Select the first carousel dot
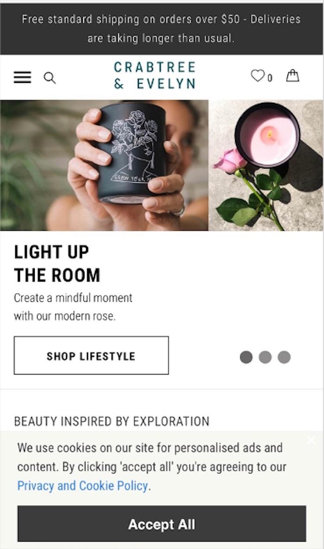Screen dimensions: 324x549 (x=246, y=357)
